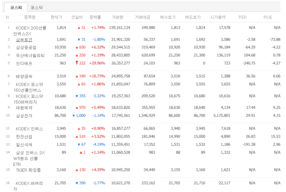The image size is (286, 192).
Task: Click the red up triangle beside 970
Action: pos(77,108)
